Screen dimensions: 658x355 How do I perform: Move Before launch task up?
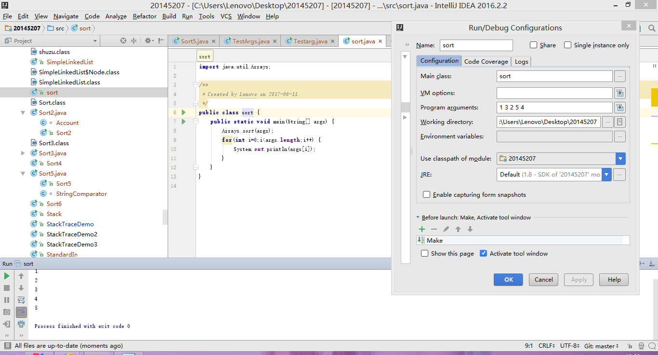click(x=458, y=229)
